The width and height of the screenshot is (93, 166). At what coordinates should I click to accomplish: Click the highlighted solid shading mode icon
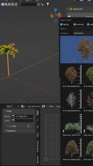tap(3, 4)
